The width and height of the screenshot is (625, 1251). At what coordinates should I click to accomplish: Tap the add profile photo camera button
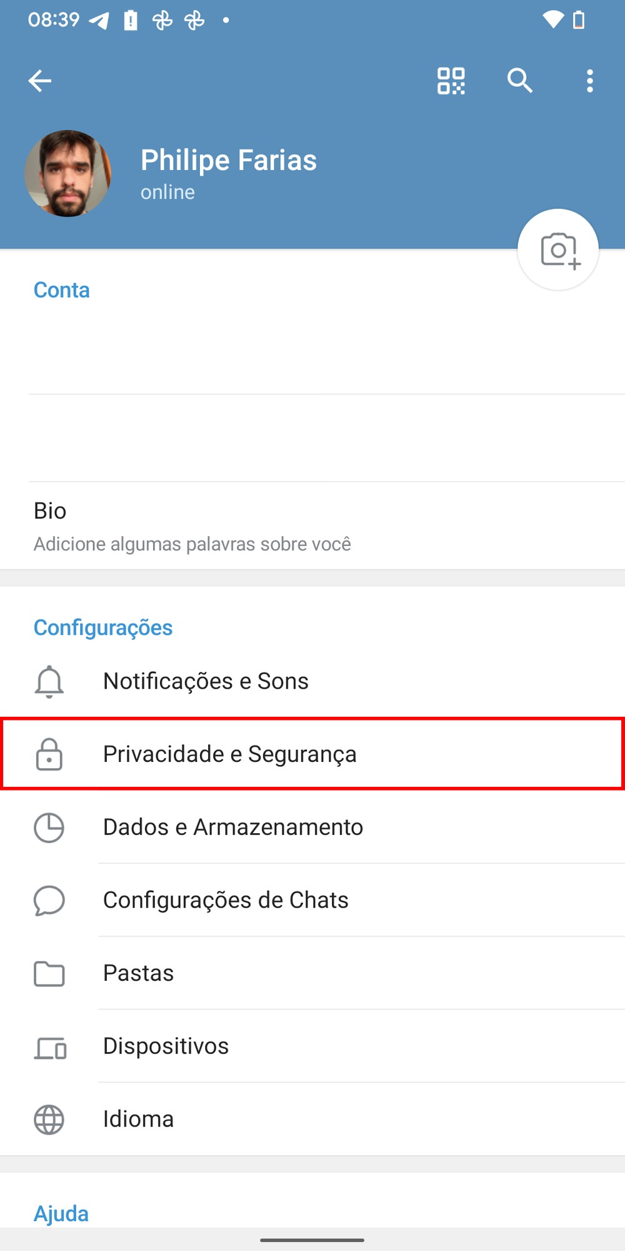[558, 250]
